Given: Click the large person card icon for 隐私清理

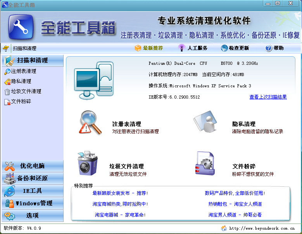Looking at the screenshot, I should pyautogui.click(x=205, y=121).
